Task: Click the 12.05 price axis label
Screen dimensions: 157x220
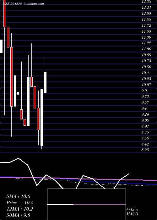Action: click(146, 14)
